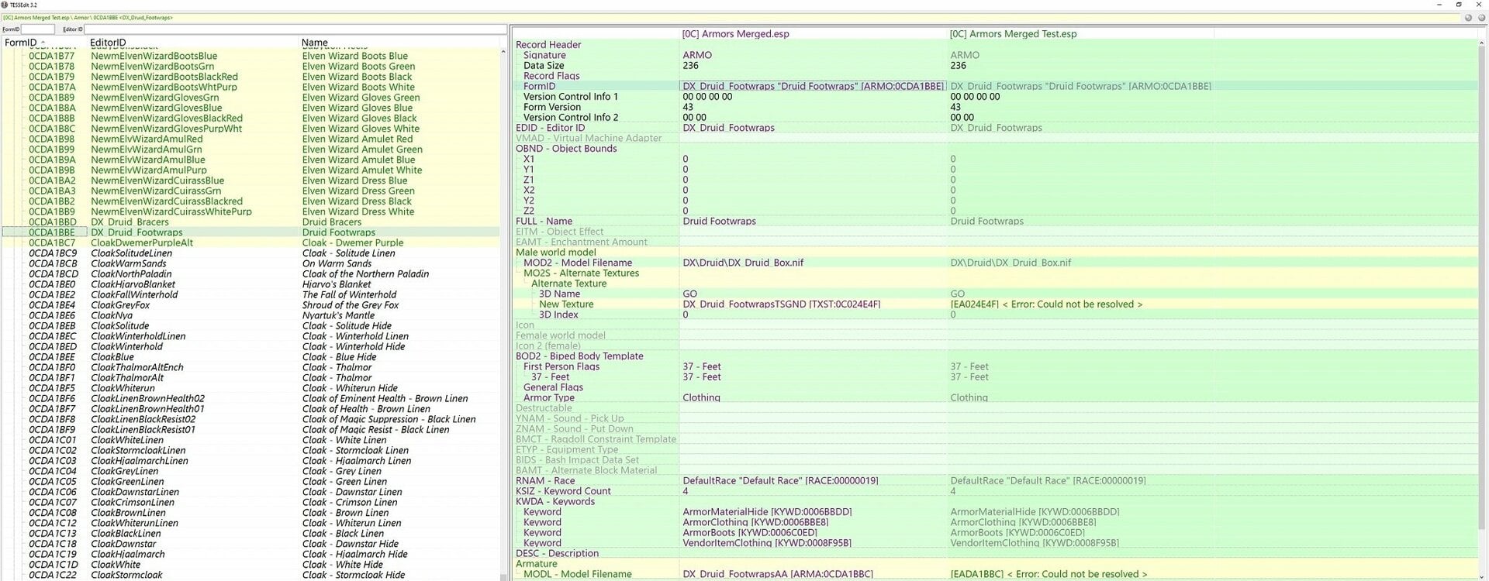Click VendorItemClothing keyword in Armors Merged Test.esp column
Viewport: 1489px width, 581px height.
pos(1035,543)
